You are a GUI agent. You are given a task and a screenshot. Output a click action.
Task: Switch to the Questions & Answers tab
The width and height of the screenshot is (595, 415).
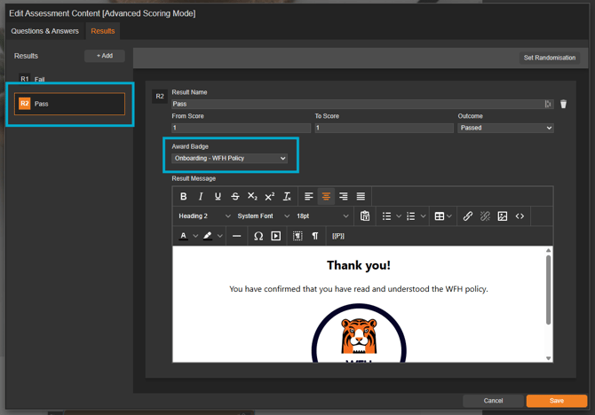(44, 31)
